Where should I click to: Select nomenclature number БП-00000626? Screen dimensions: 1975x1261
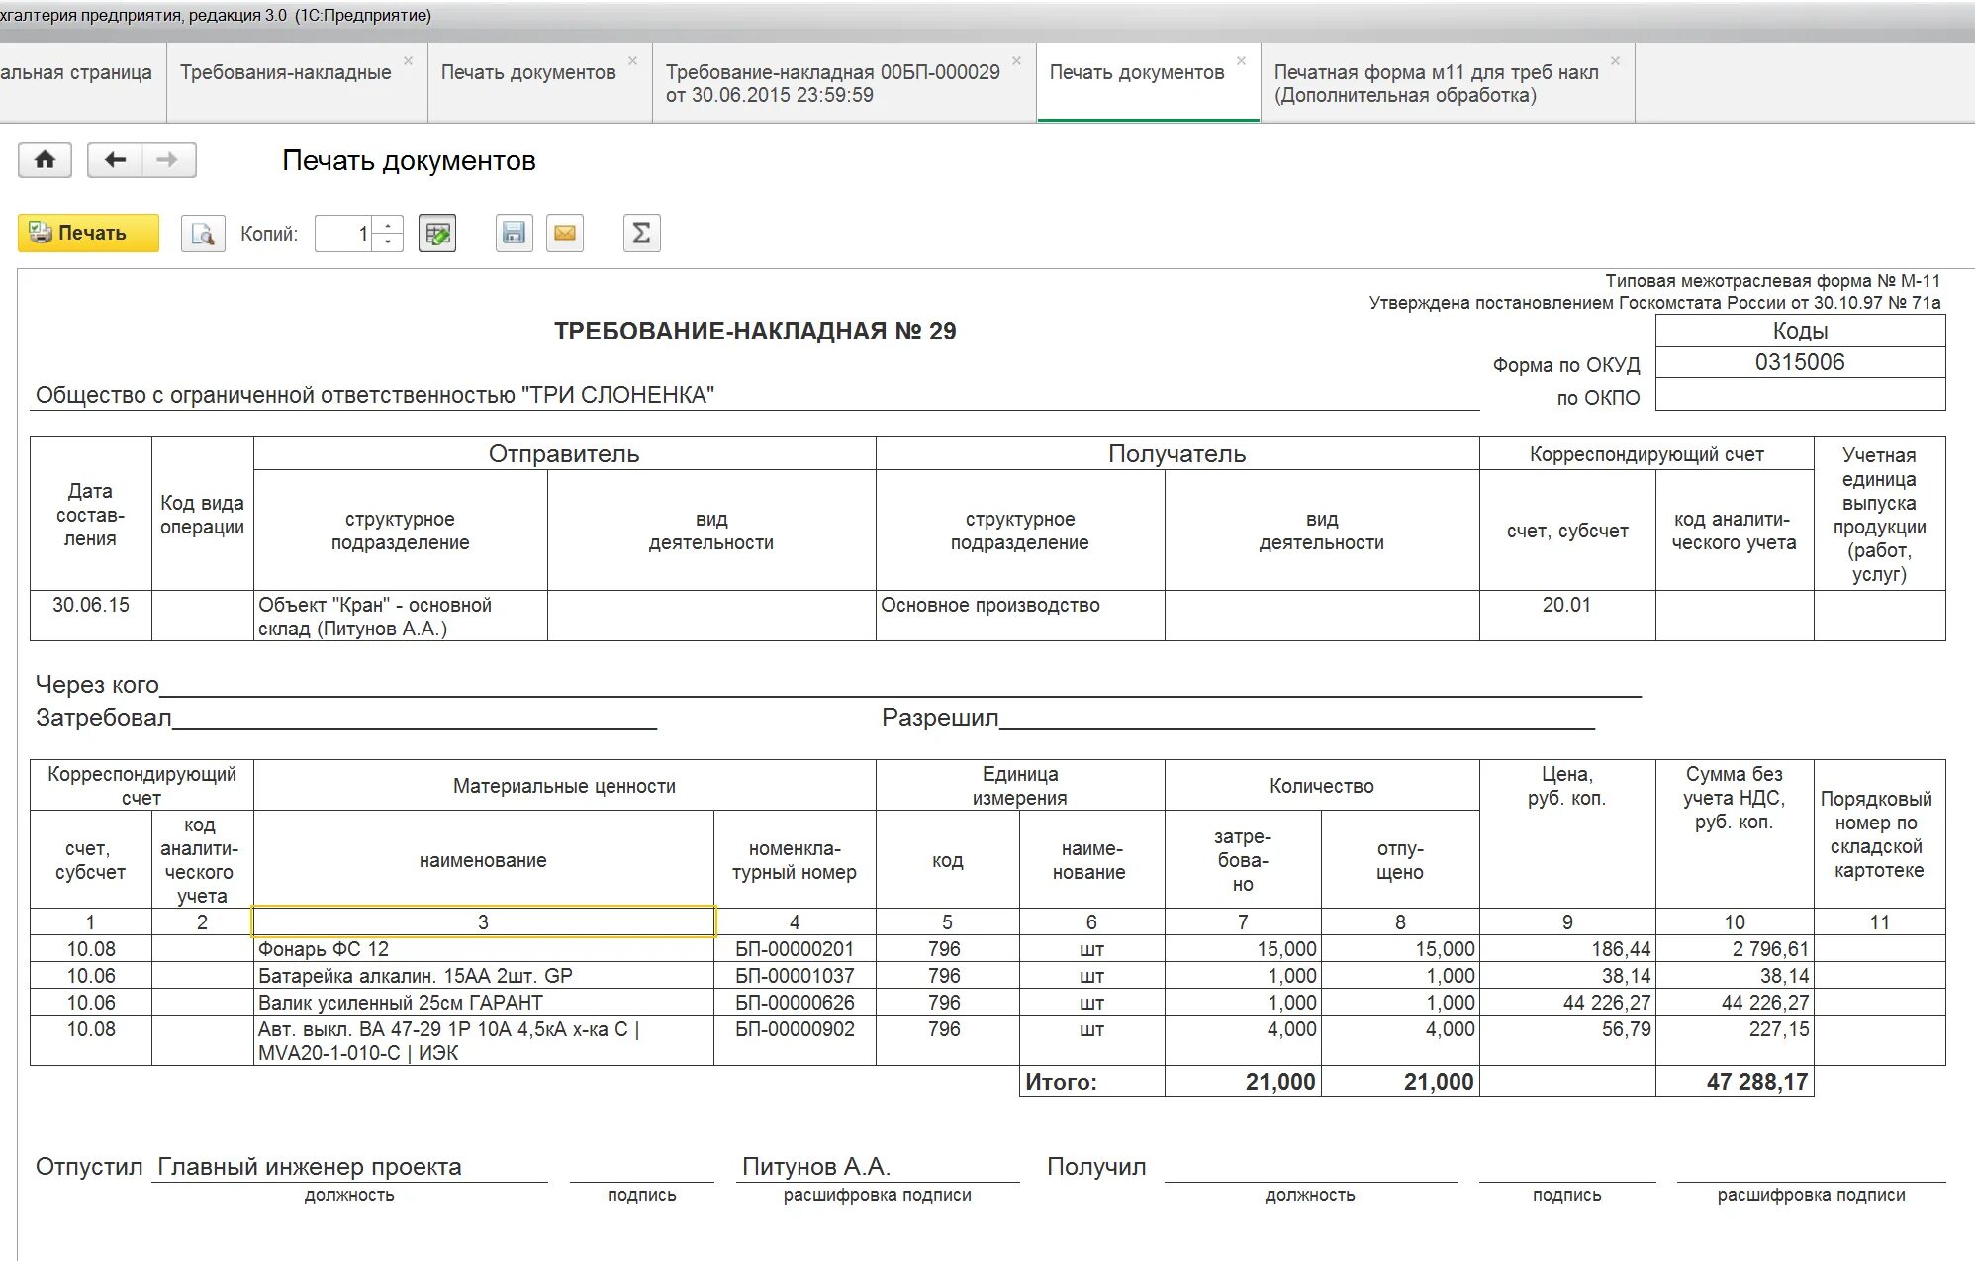795,1002
